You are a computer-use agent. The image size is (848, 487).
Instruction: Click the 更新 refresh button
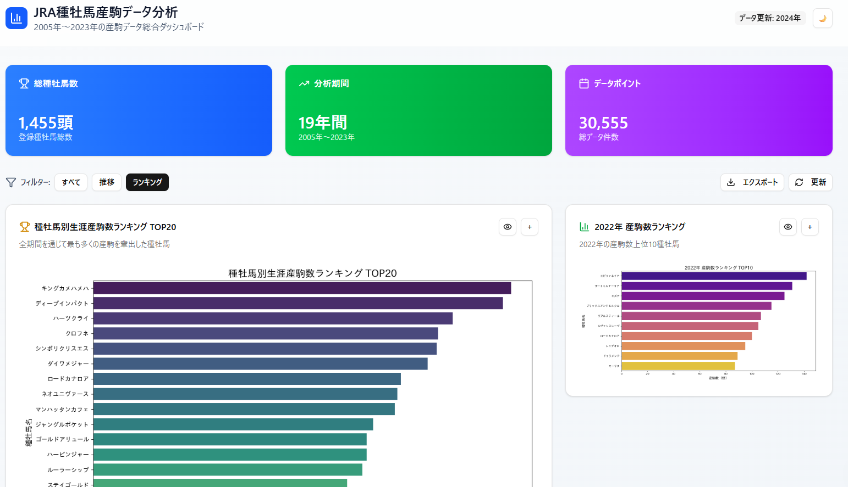coord(811,182)
